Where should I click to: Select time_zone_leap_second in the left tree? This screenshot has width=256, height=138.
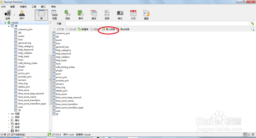[31, 93]
